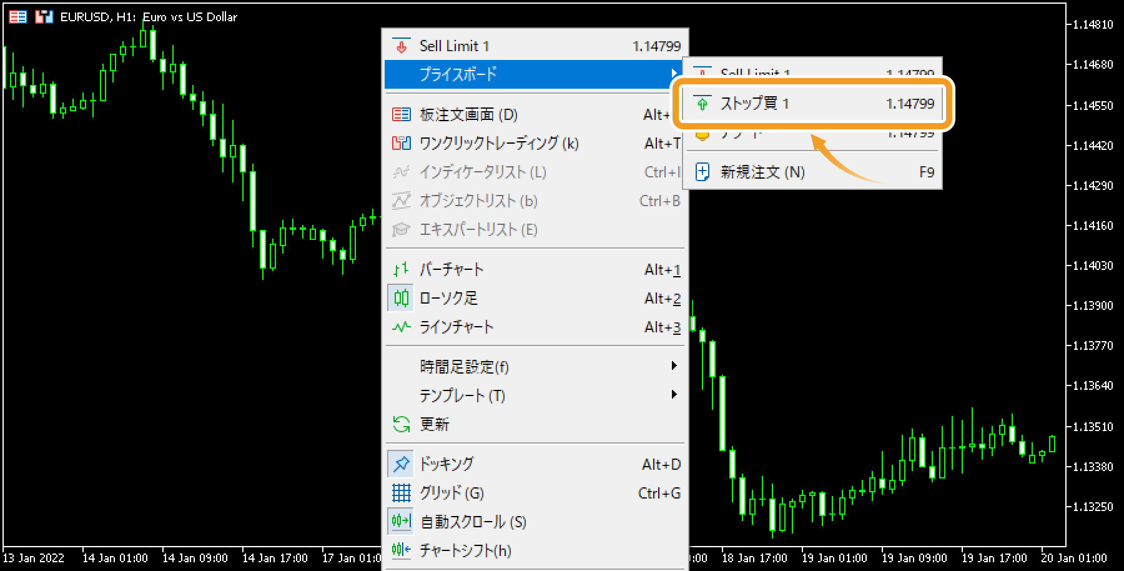
Task: Click the auto scroll icon
Action: [402, 521]
